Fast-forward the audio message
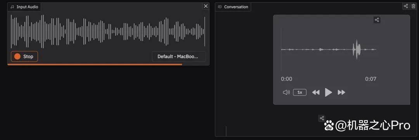The height and width of the screenshot is (140, 419). (x=341, y=92)
